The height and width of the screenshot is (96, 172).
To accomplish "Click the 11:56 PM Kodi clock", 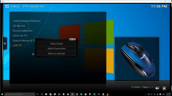I will point(159,6).
